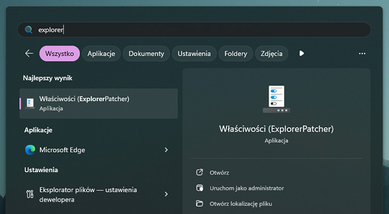Click the Otwórz lokalizację pliku folder icon

point(200,204)
